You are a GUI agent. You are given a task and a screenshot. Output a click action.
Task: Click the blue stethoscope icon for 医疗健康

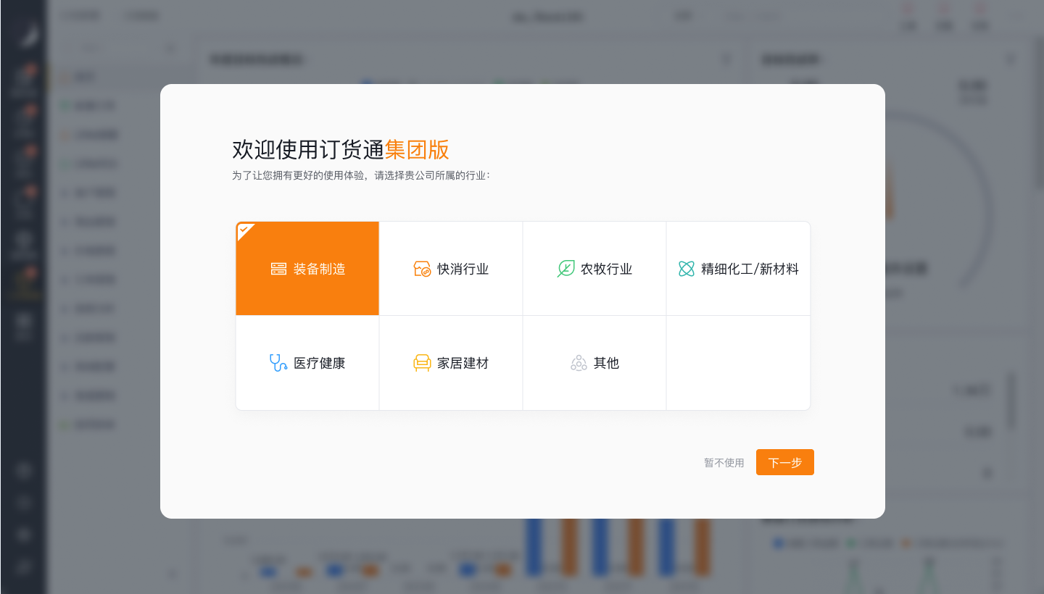tap(278, 363)
